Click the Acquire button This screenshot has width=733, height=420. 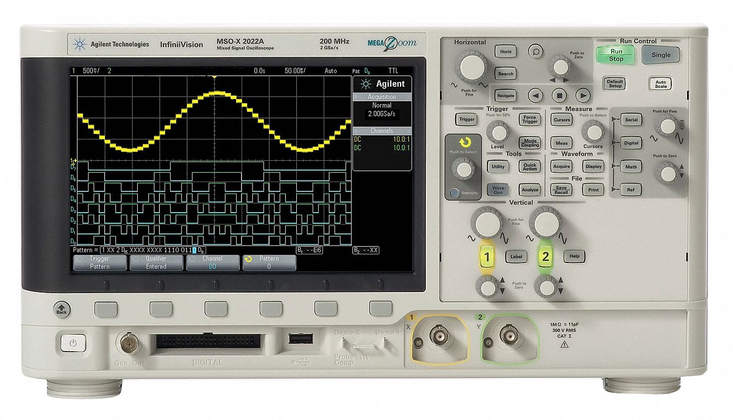(561, 166)
